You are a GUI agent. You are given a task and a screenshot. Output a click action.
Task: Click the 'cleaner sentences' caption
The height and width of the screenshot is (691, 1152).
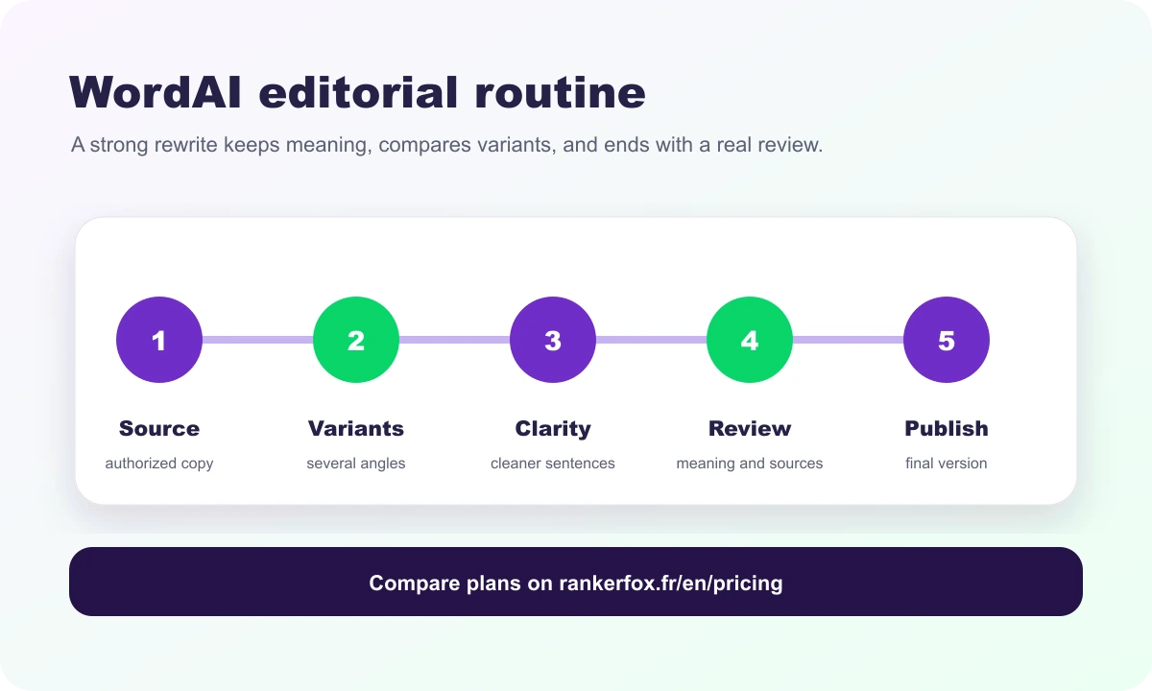(x=553, y=464)
